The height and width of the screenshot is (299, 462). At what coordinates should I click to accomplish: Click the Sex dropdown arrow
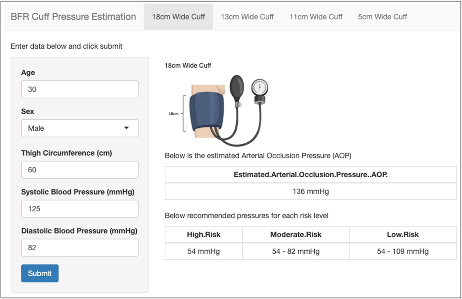pos(126,128)
